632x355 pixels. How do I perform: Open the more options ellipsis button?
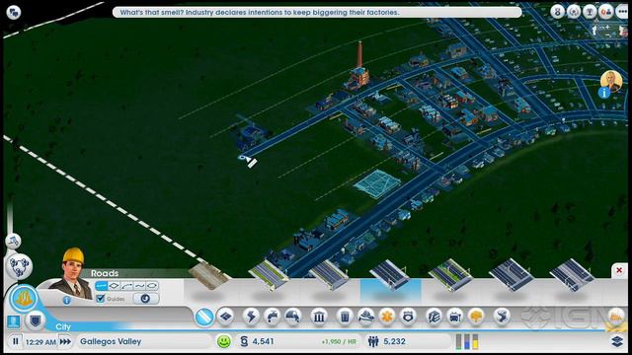[622, 12]
